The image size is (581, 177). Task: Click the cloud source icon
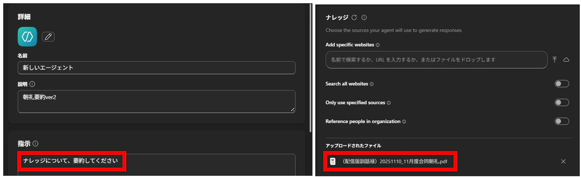pyautogui.click(x=566, y=60)
